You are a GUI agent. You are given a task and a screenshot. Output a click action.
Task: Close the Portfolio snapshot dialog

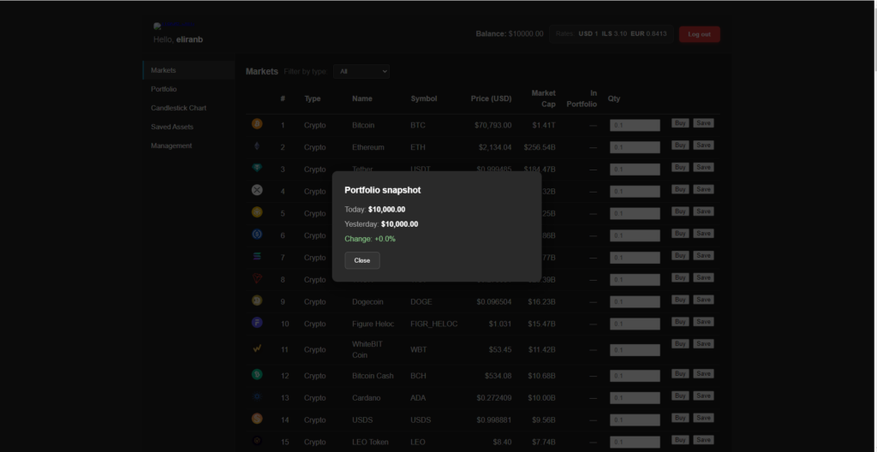pos(361,260)
